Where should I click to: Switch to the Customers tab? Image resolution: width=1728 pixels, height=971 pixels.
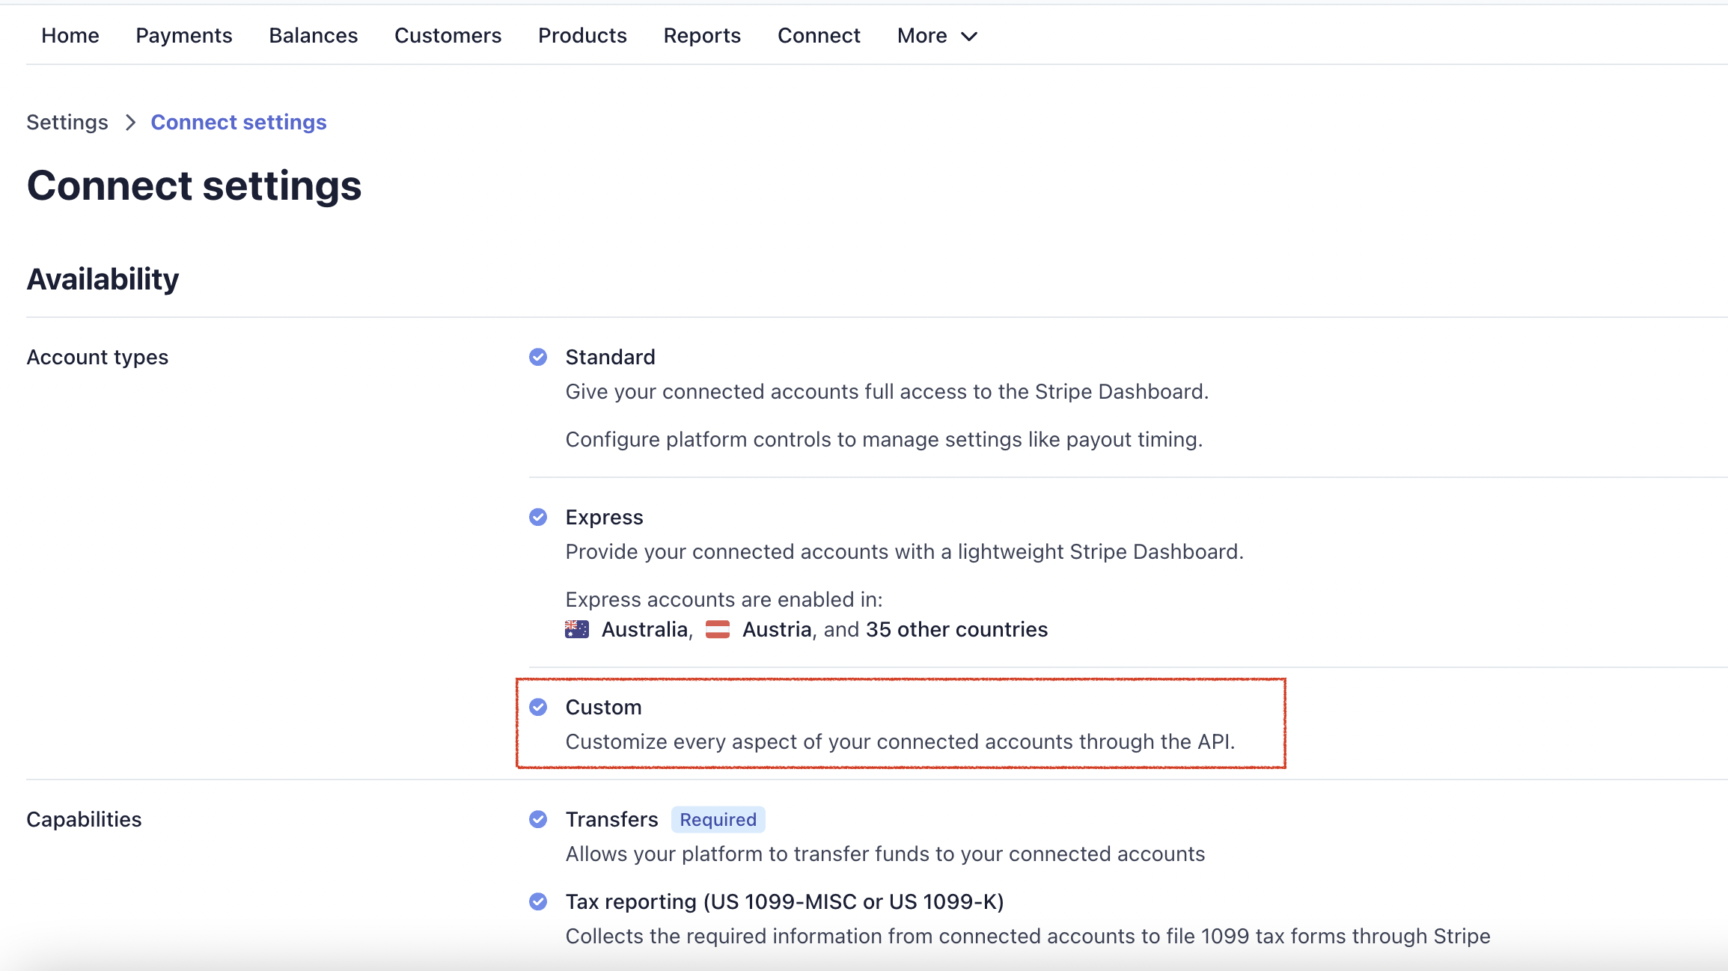448,36
